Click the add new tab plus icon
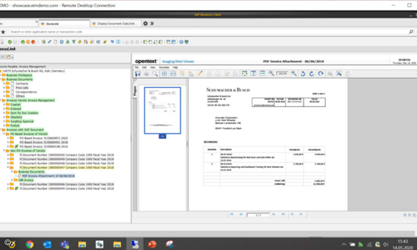The height and width of the screenshot is (250, 417). [146, 24]
